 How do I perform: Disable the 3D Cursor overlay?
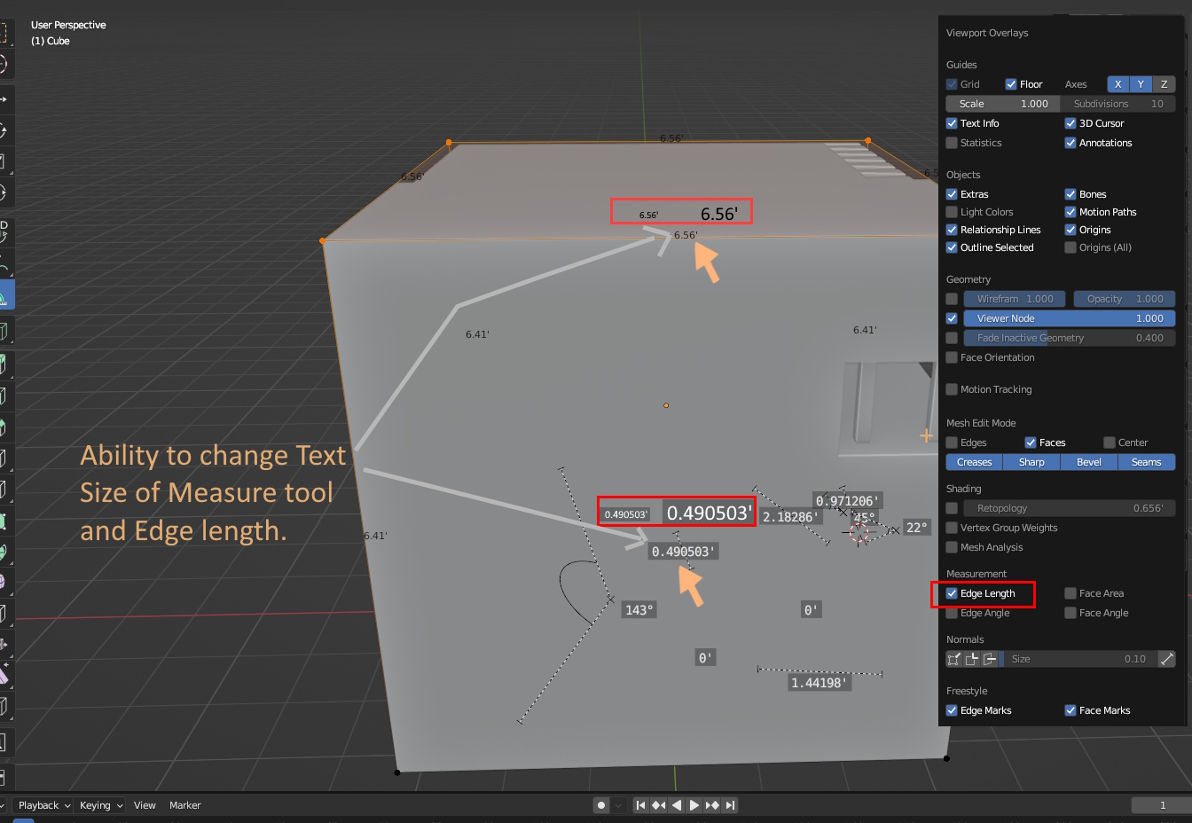[1070, 123]
